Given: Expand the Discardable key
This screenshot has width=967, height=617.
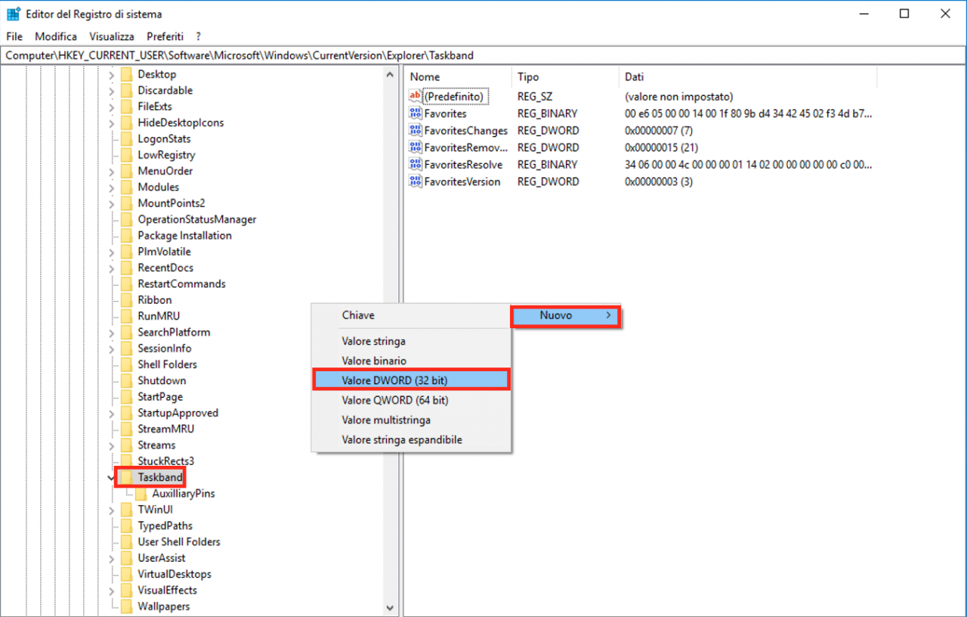Looking at the screenshot, I should point(112,90).
